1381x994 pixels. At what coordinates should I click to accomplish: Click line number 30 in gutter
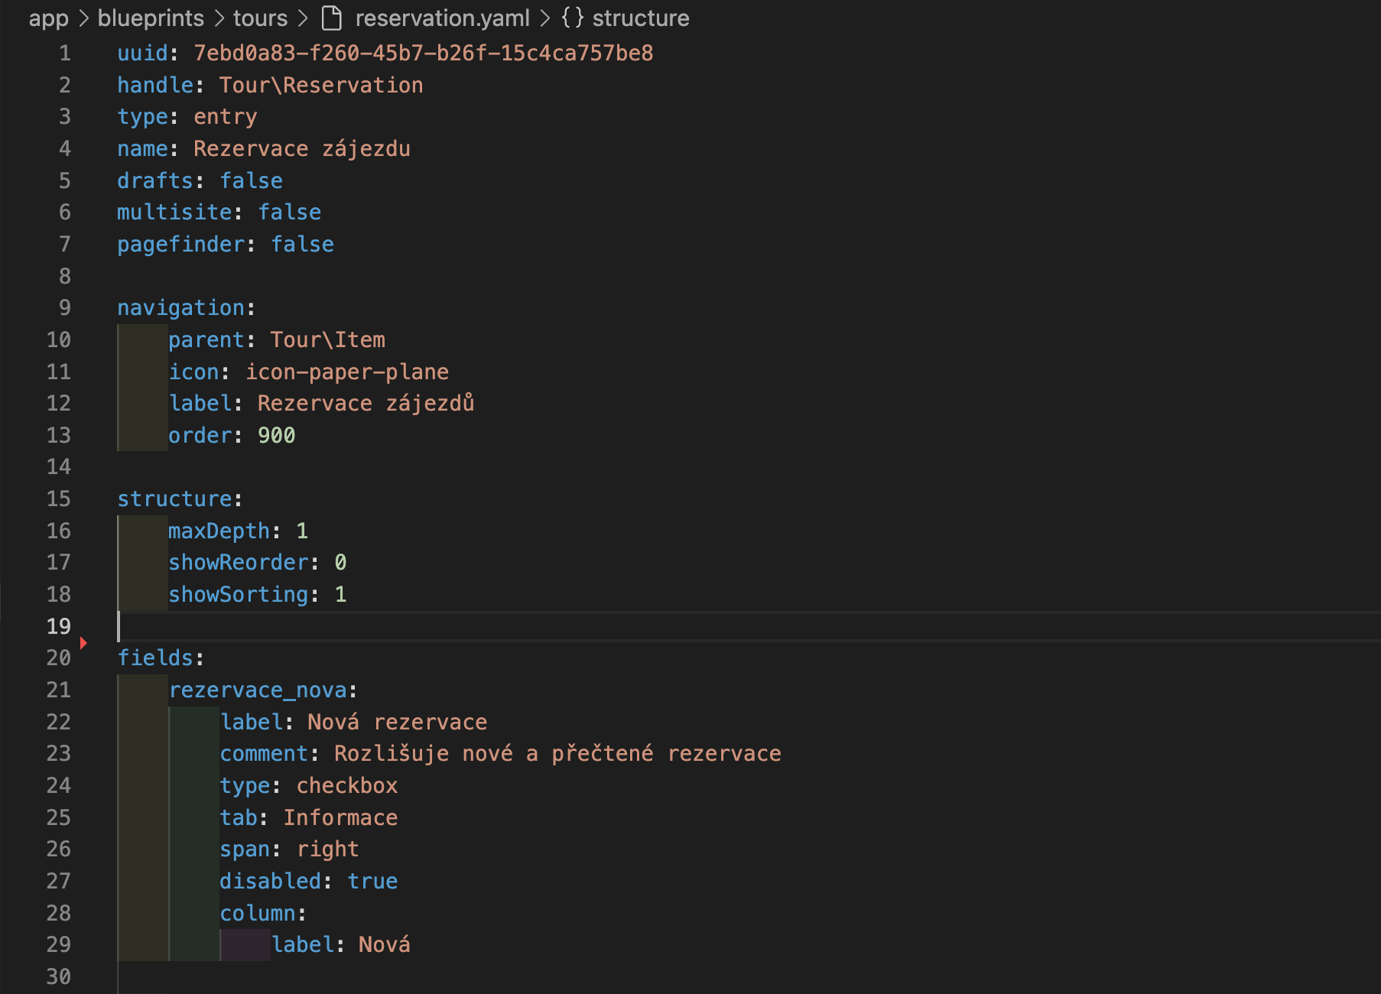pyautogui.click(x=59, y=976)
